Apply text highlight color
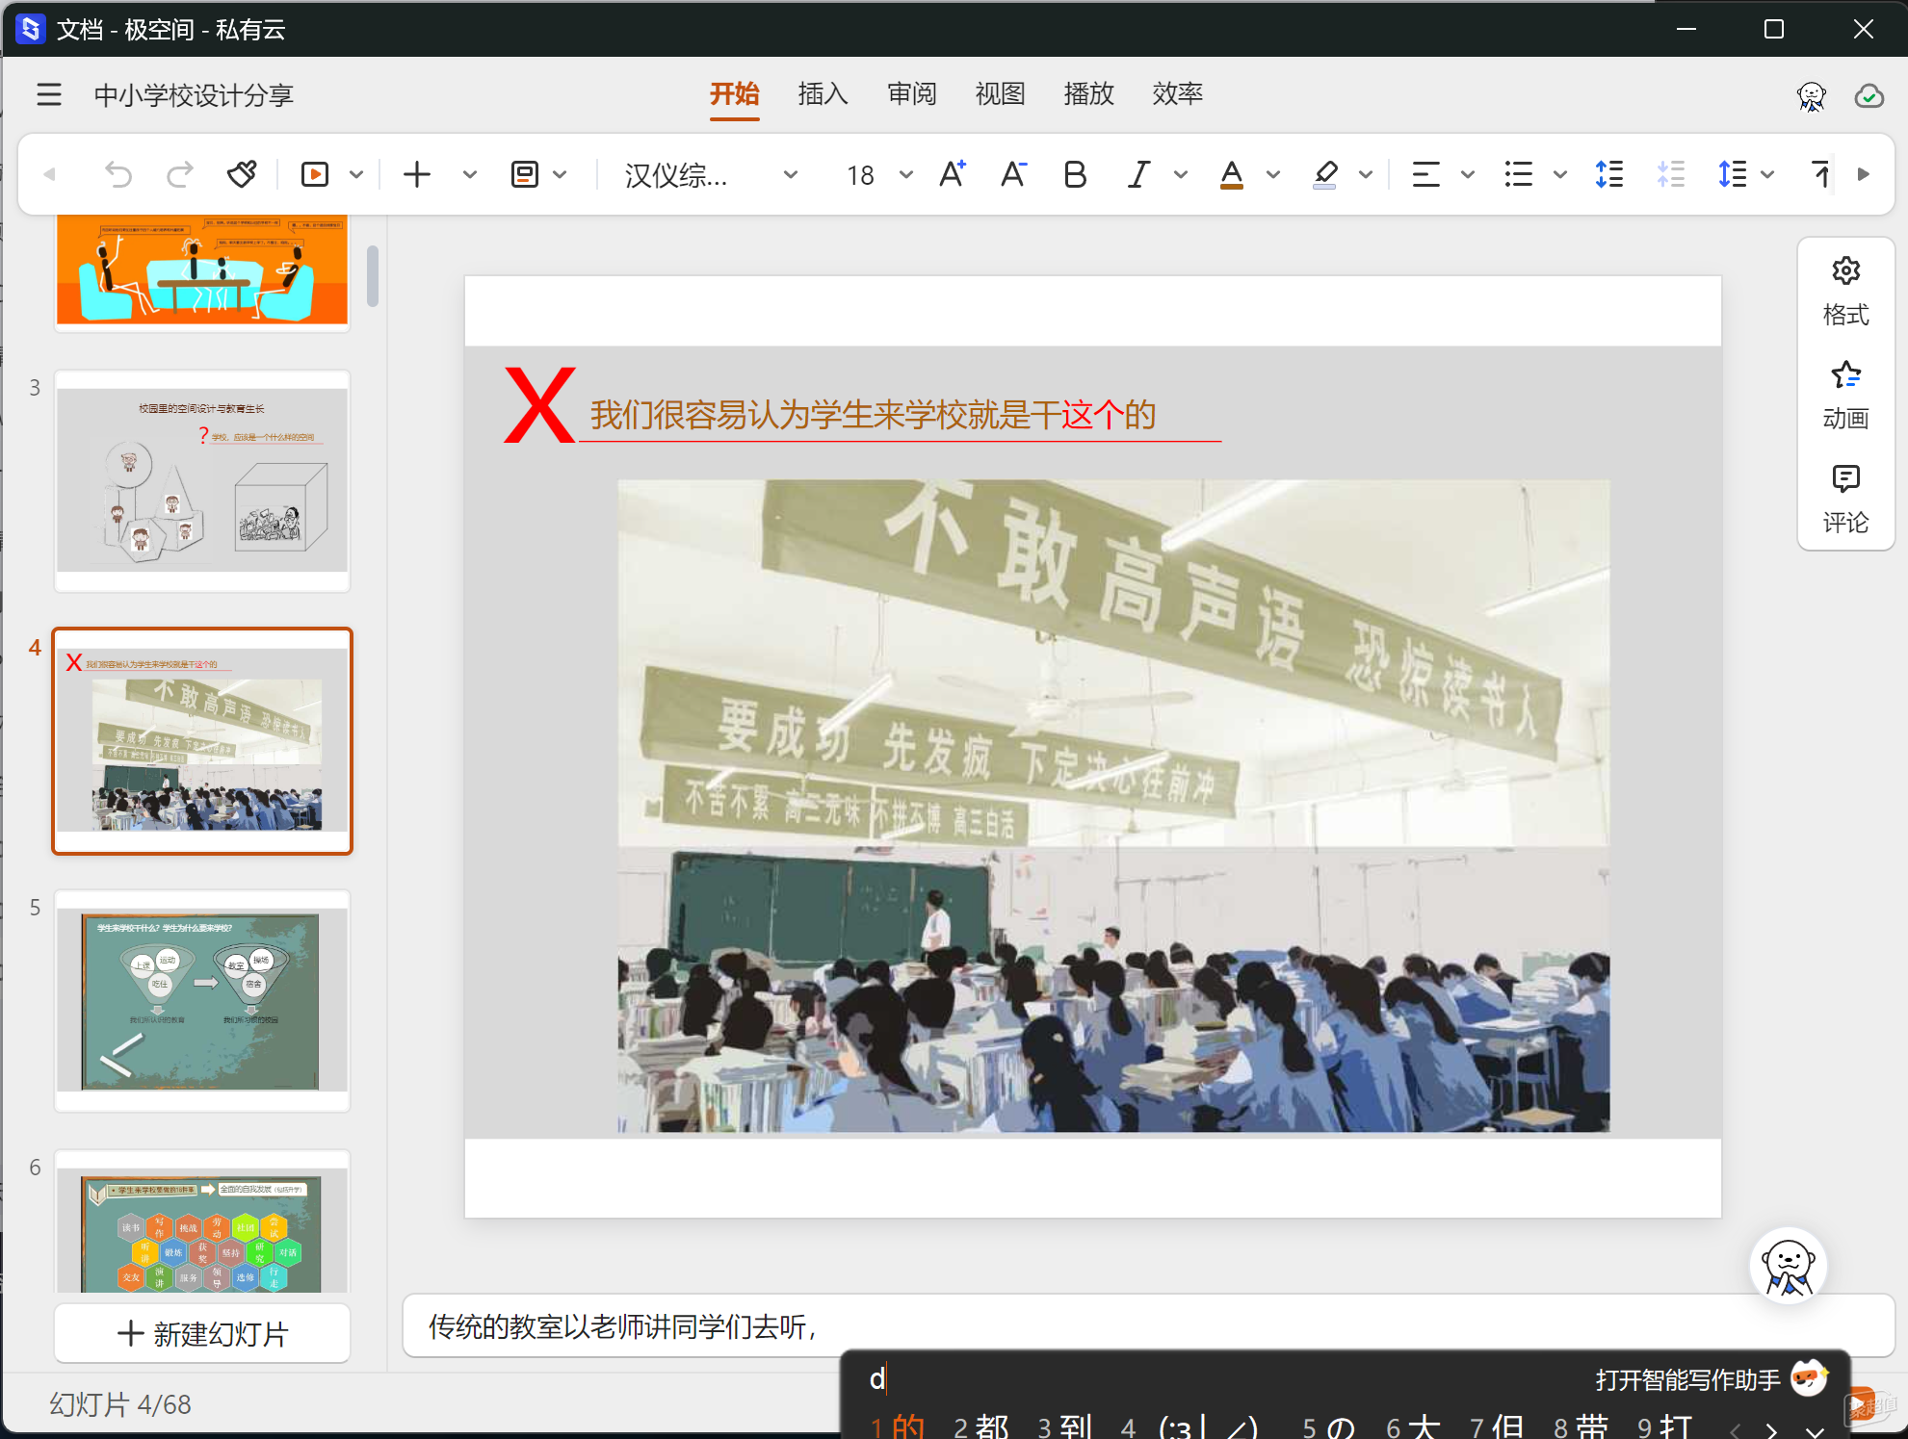 coord(1325,174)
